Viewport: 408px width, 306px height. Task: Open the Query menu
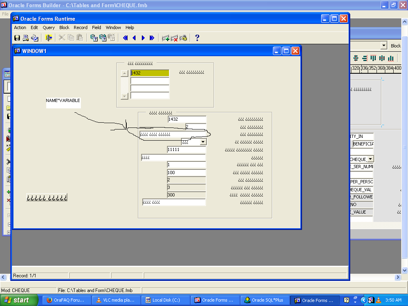pos(49,27)
